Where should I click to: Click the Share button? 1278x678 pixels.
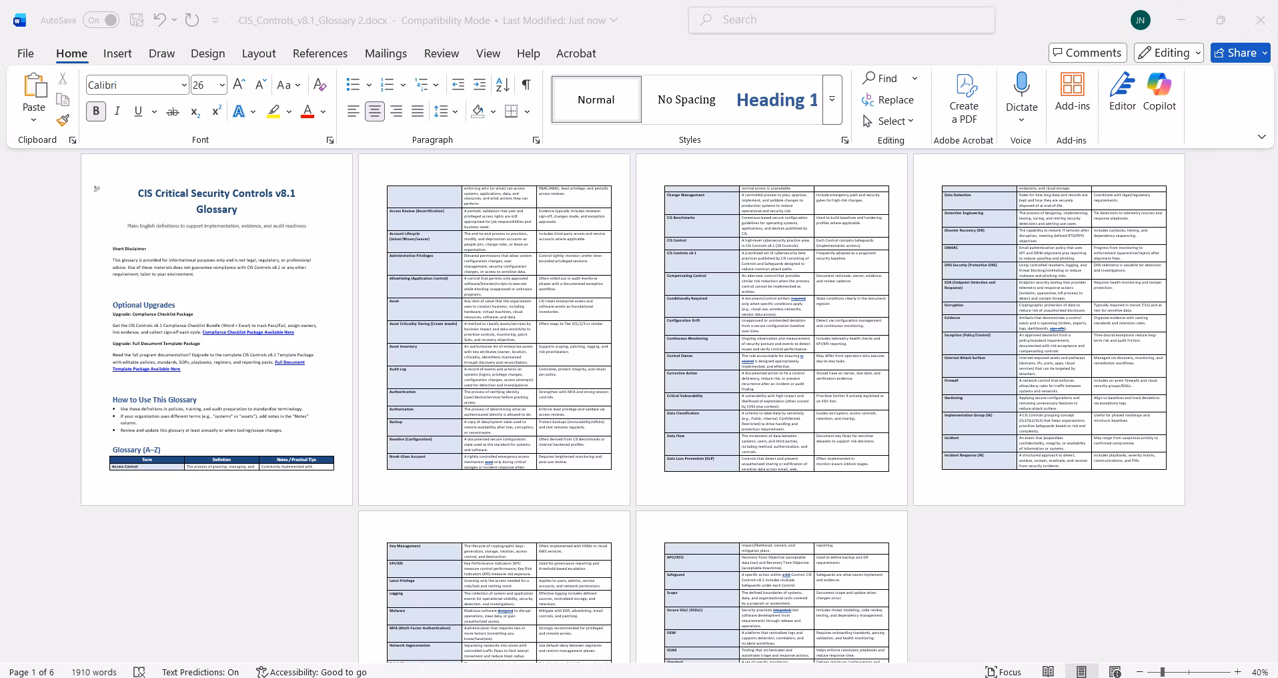click(x=1240, y=53)
